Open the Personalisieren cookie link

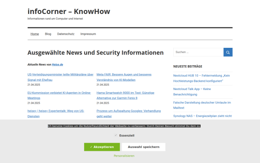124,156
